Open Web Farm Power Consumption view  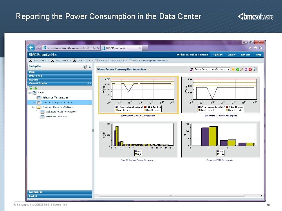tap(61, 112)
